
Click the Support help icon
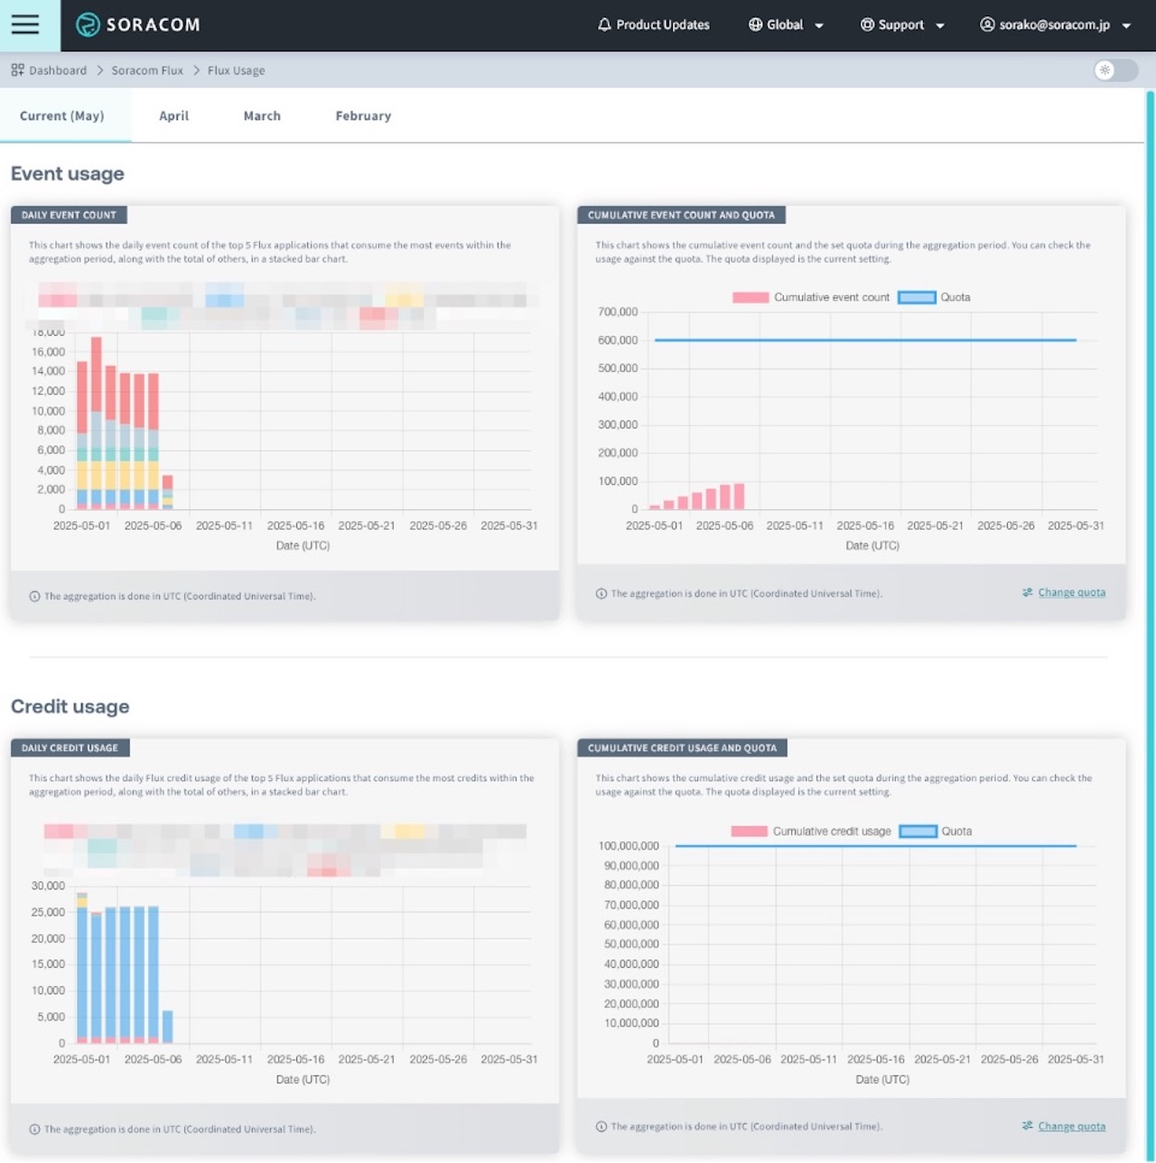[x=867, y=24]
